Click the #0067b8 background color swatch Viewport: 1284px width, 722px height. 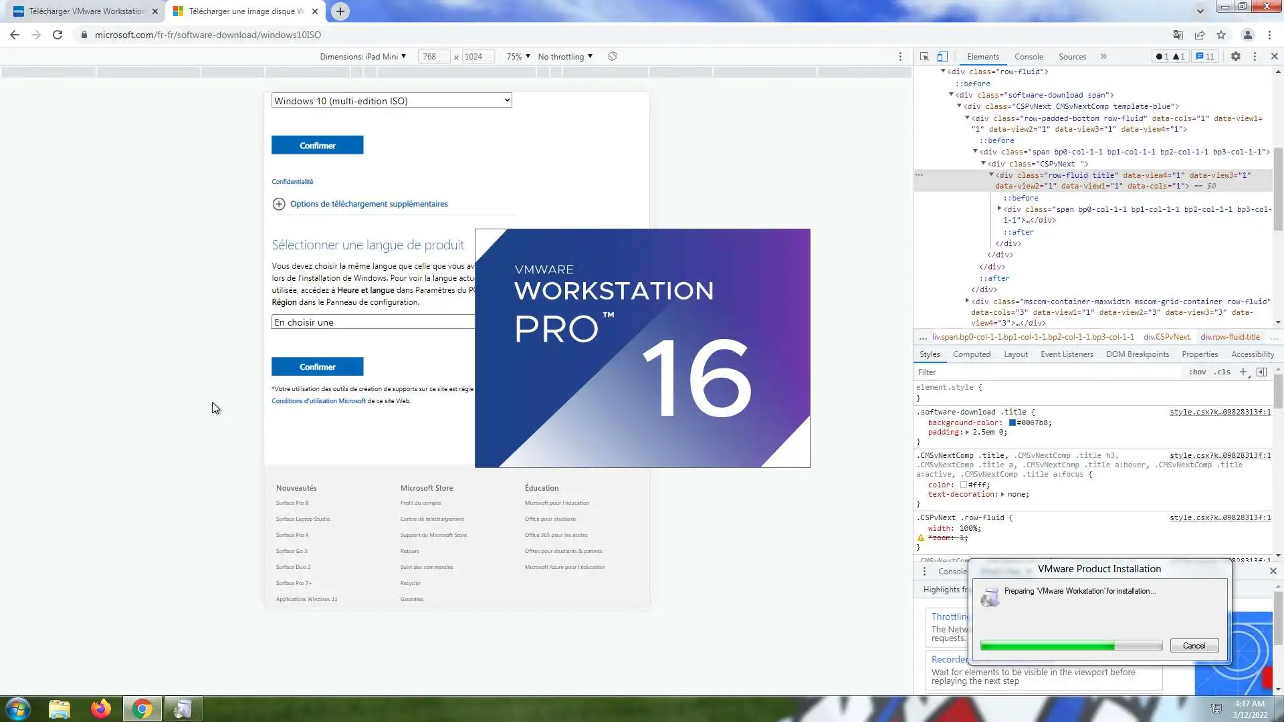pyautogui.click(x=1012, y=423)
